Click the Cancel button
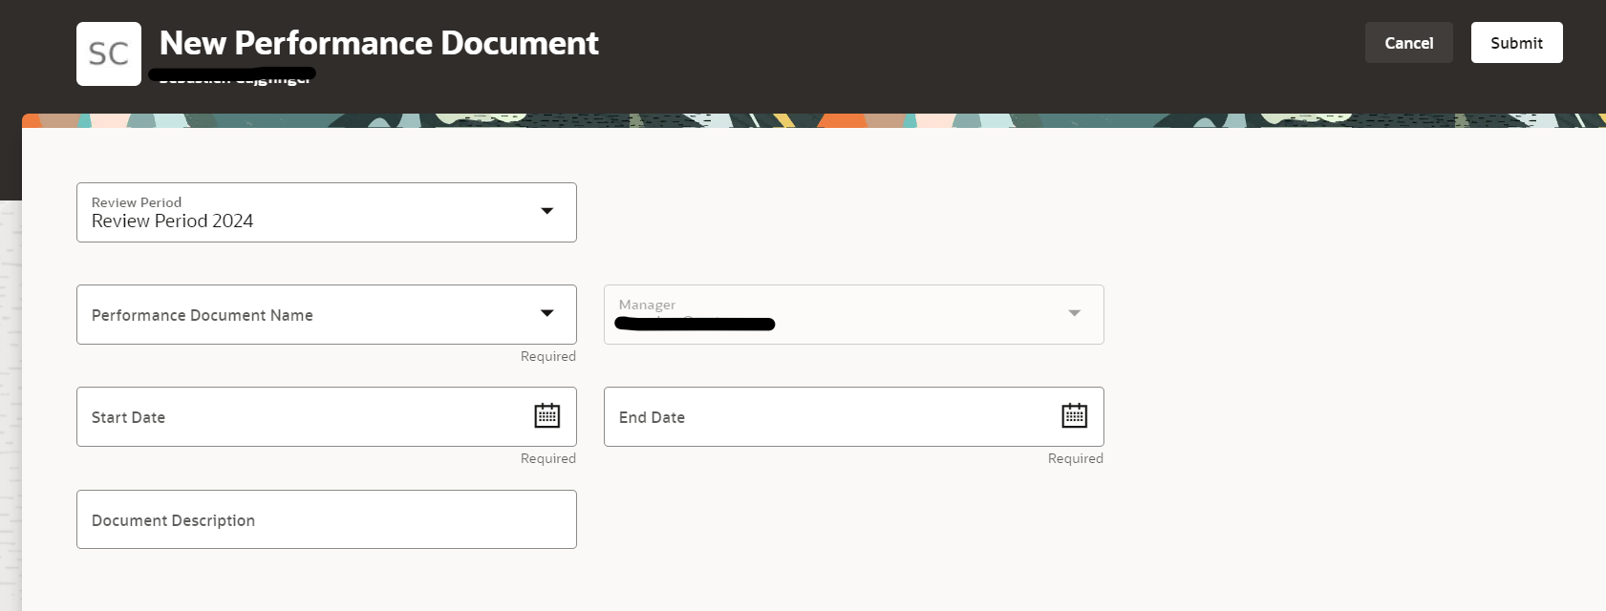 pyautogui.click(x=1408, y=42)
